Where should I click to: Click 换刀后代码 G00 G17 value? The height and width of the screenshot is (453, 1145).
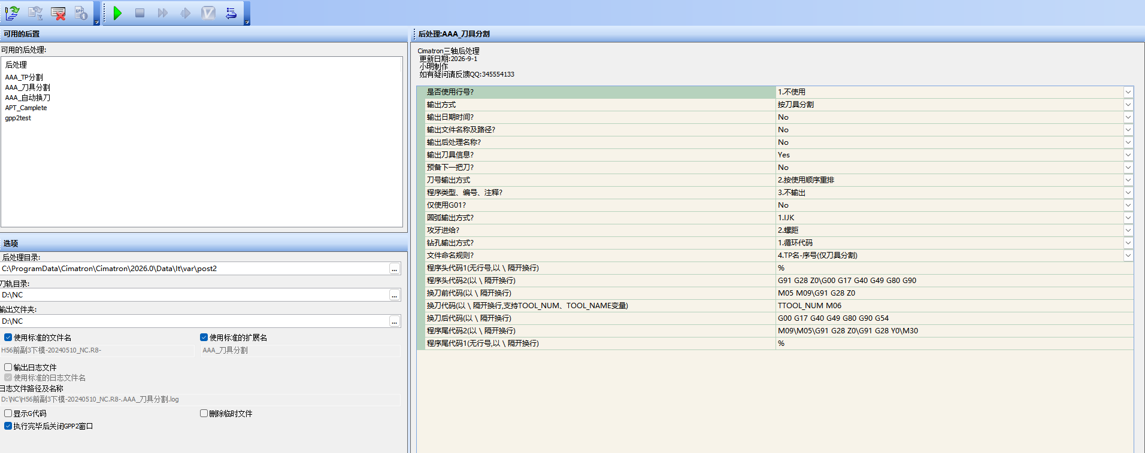click(x=954, y=318)
